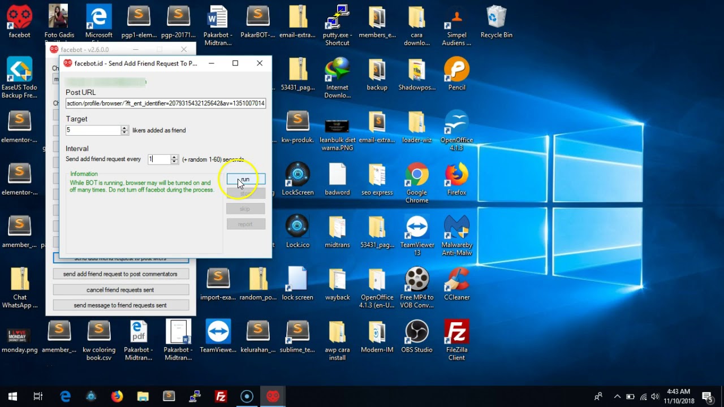Open the Windows Start menu
Screen dimensions: 724x407
click(x=12, y=396)
